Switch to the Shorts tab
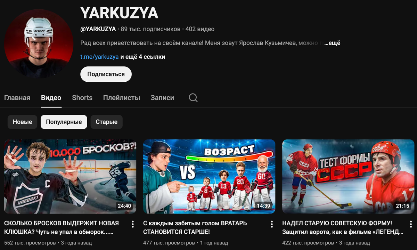The height and width of the screenshot is (250, 417). click(82, 98)
